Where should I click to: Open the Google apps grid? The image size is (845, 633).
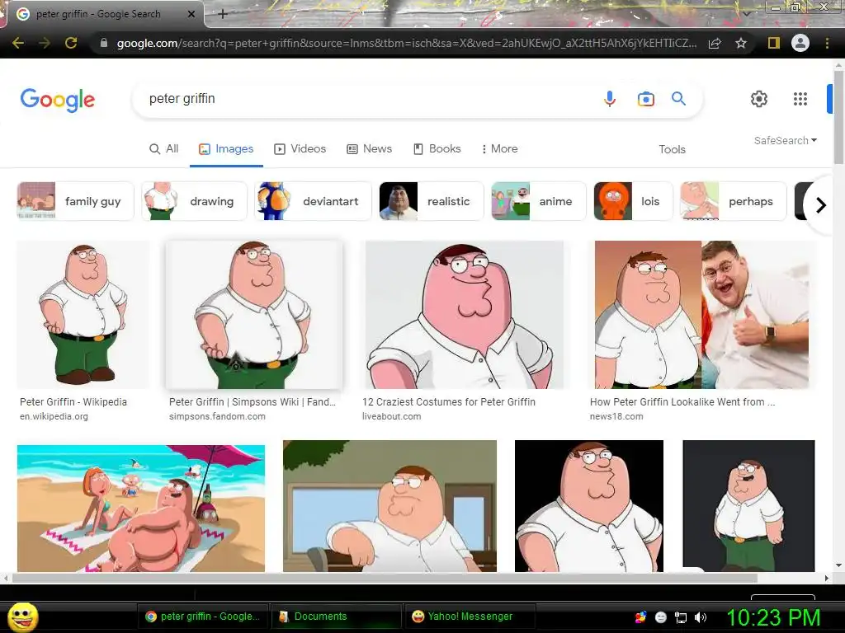point(800,99)
